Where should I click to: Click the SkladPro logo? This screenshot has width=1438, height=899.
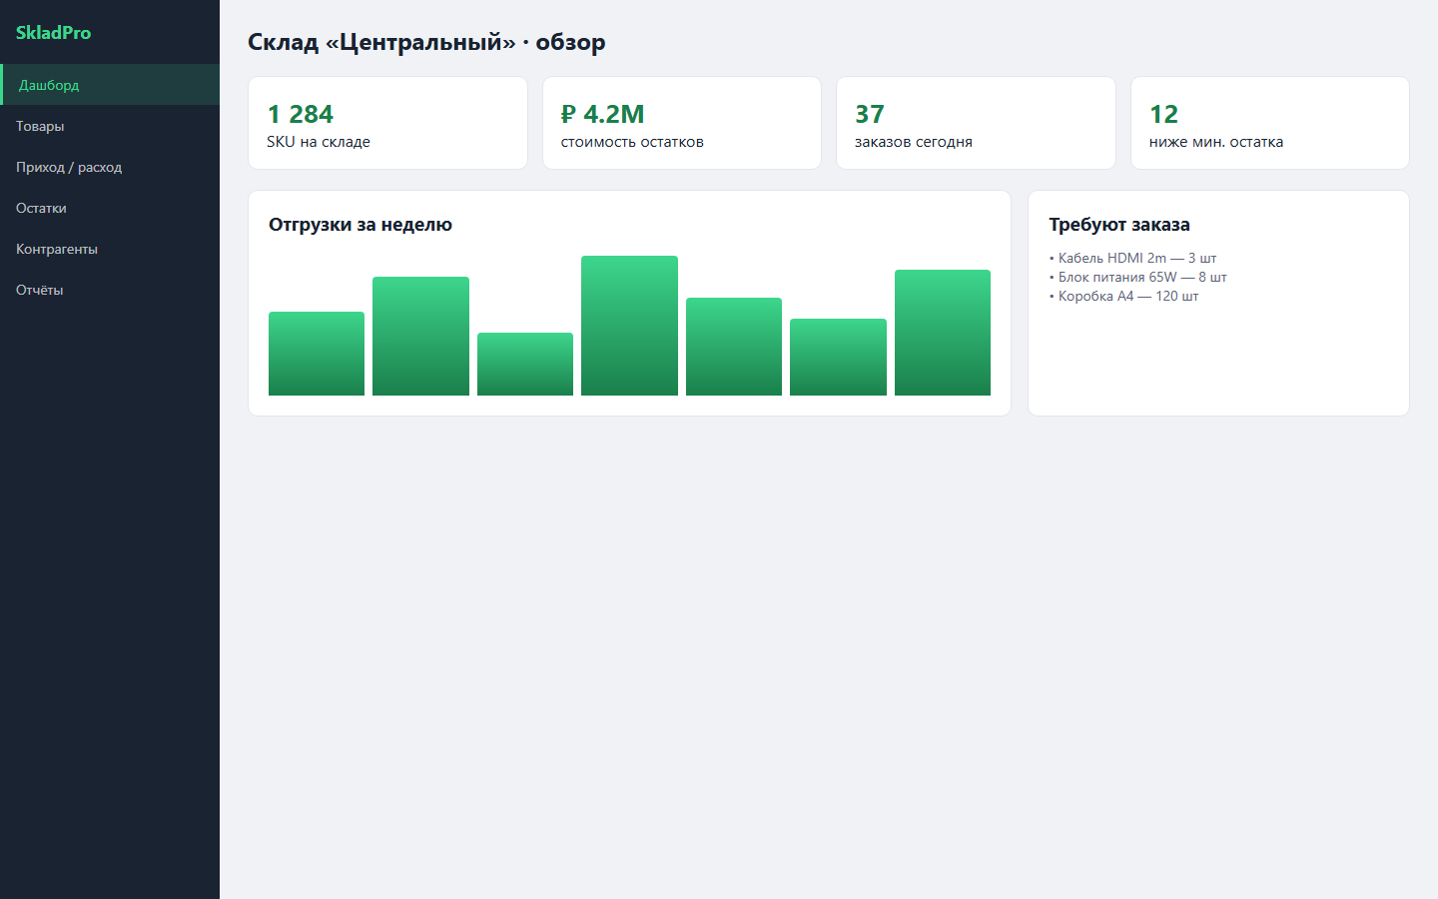(53, 33)
